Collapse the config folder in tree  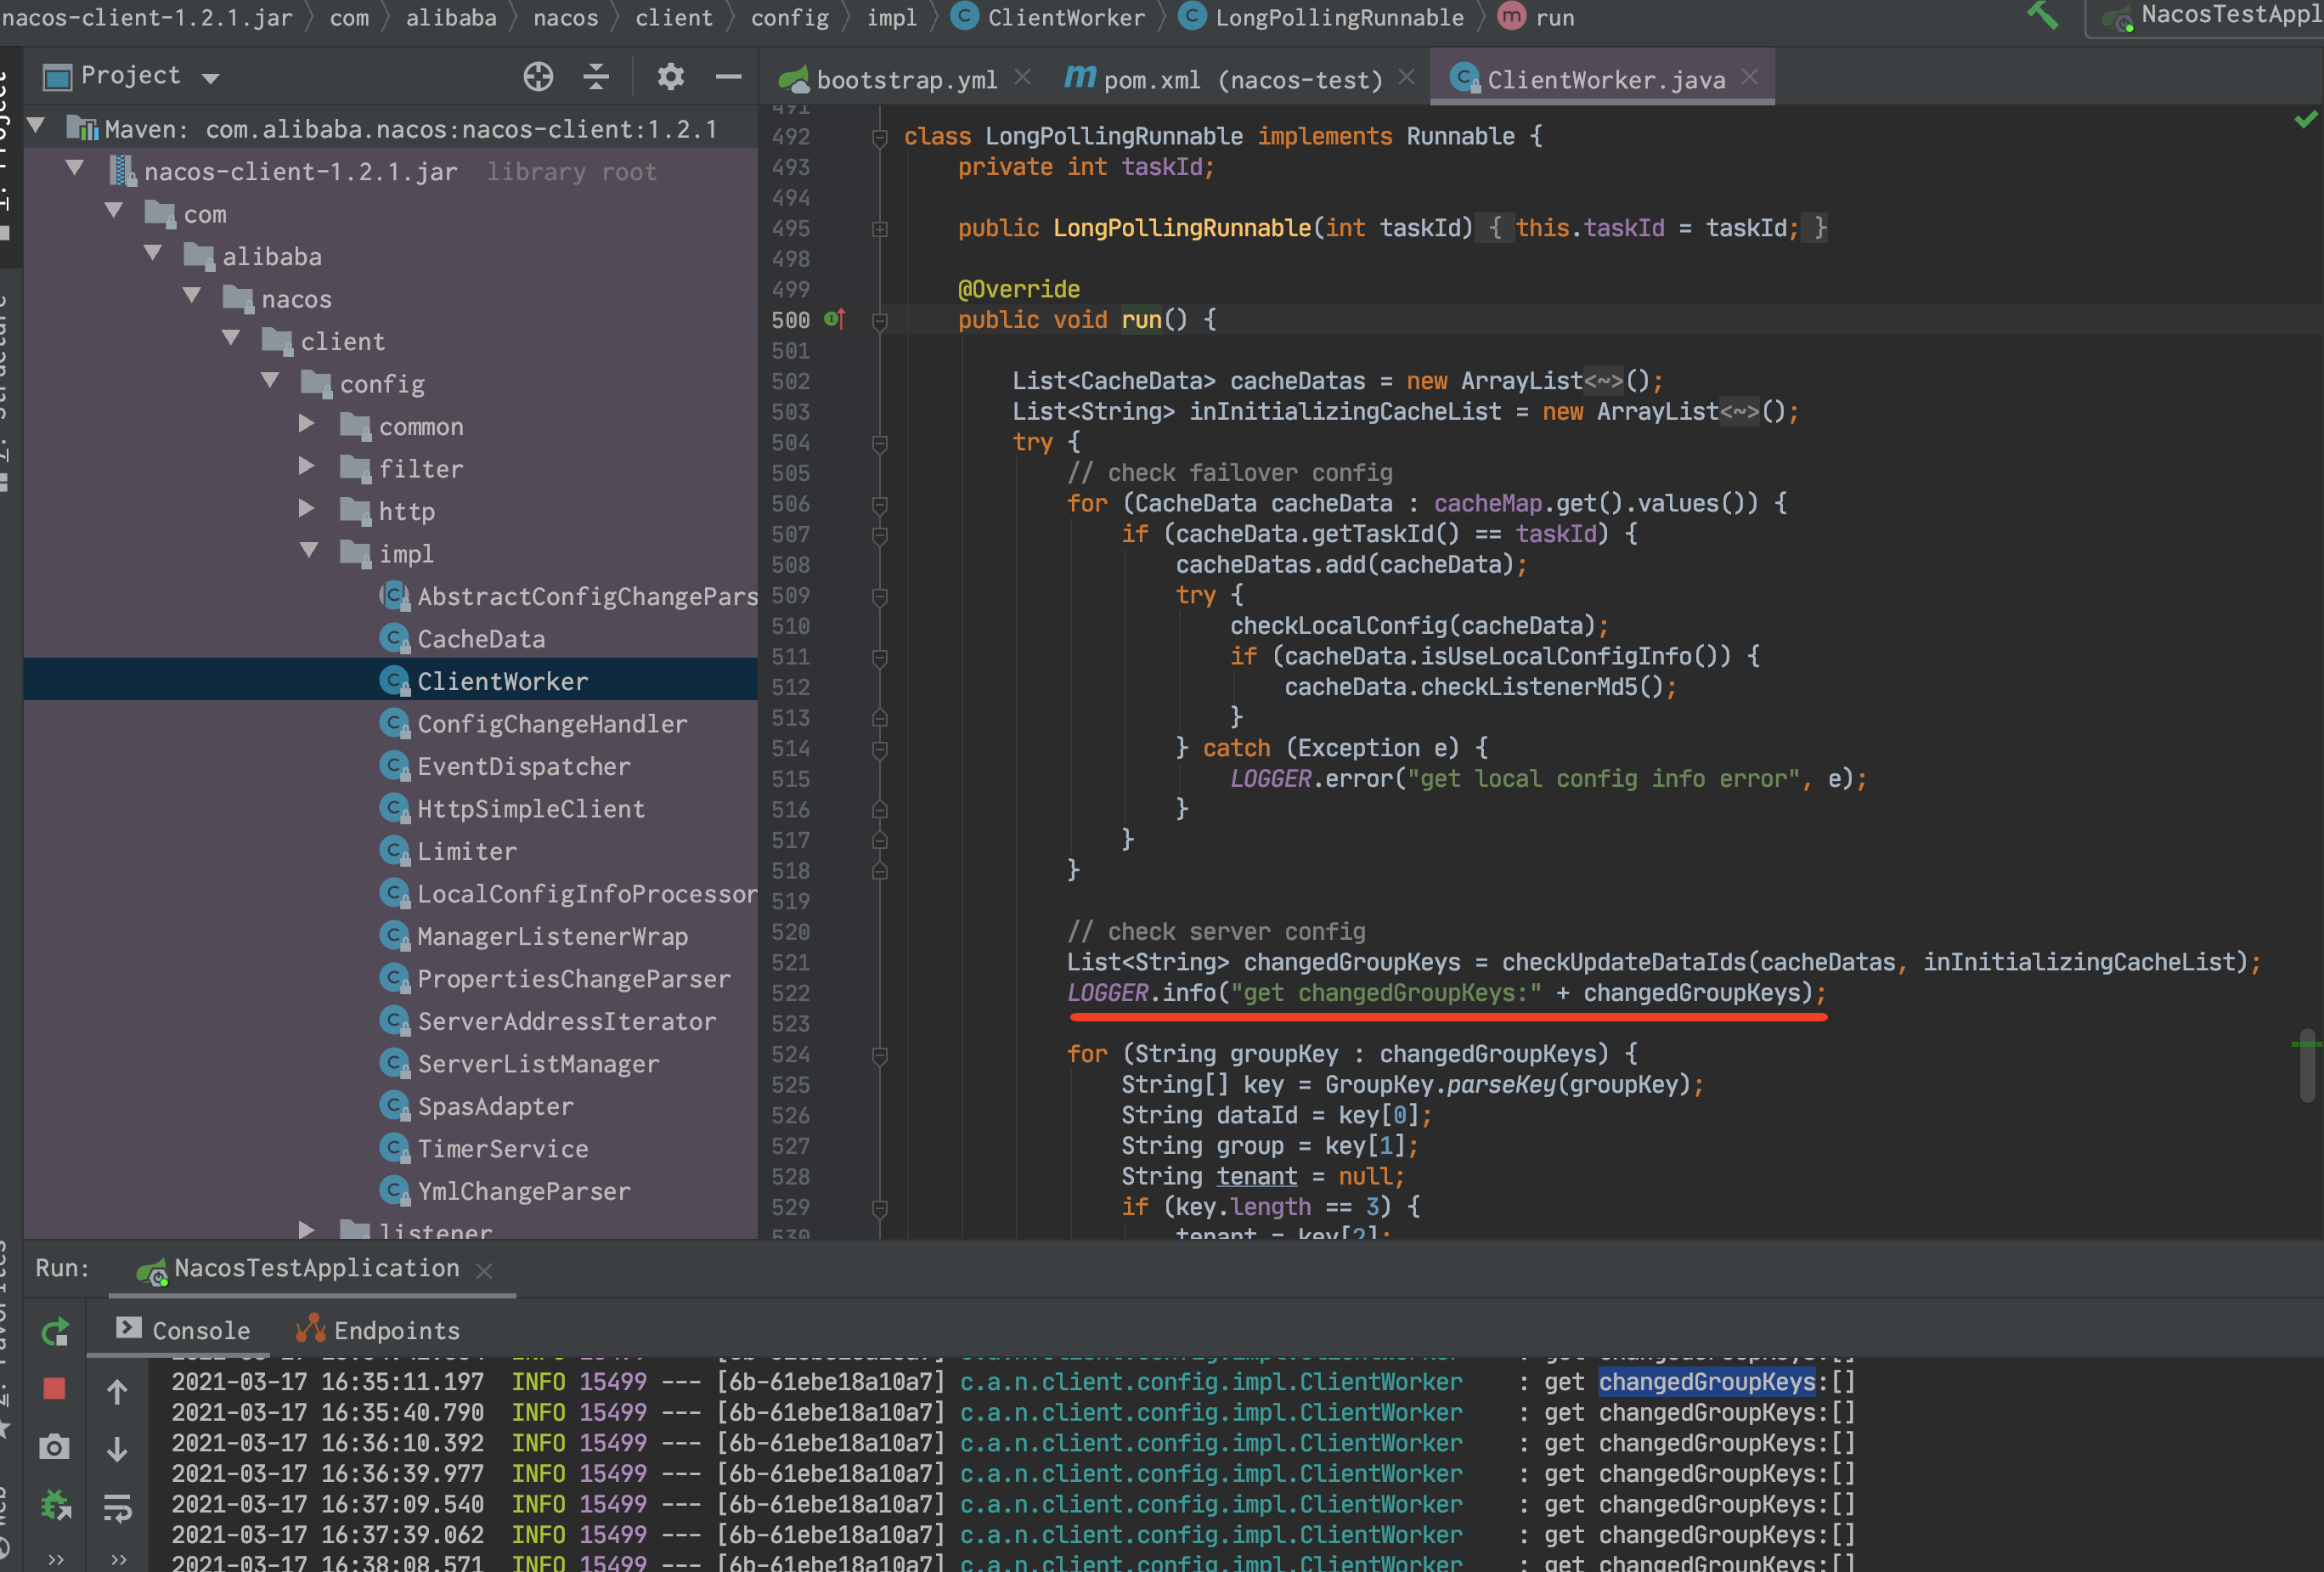(270, 380)
